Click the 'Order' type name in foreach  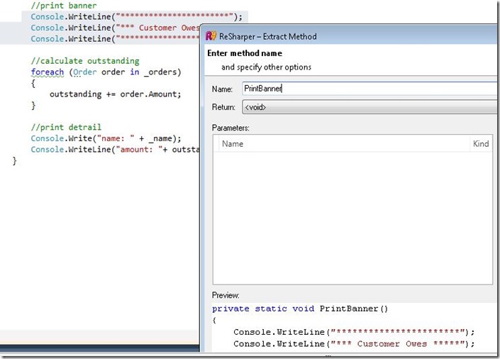click(85, 72)
